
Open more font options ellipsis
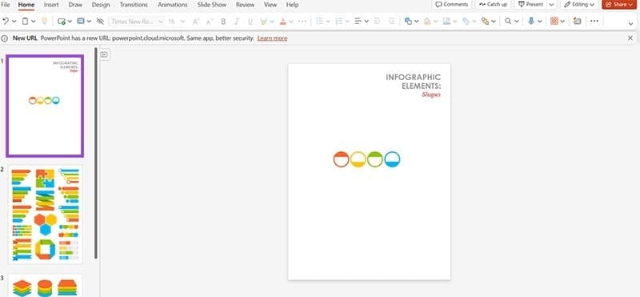pos(302,22)
